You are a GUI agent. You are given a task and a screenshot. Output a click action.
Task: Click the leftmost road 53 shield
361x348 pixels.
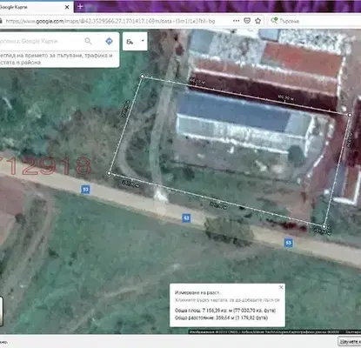coord(85,190)
